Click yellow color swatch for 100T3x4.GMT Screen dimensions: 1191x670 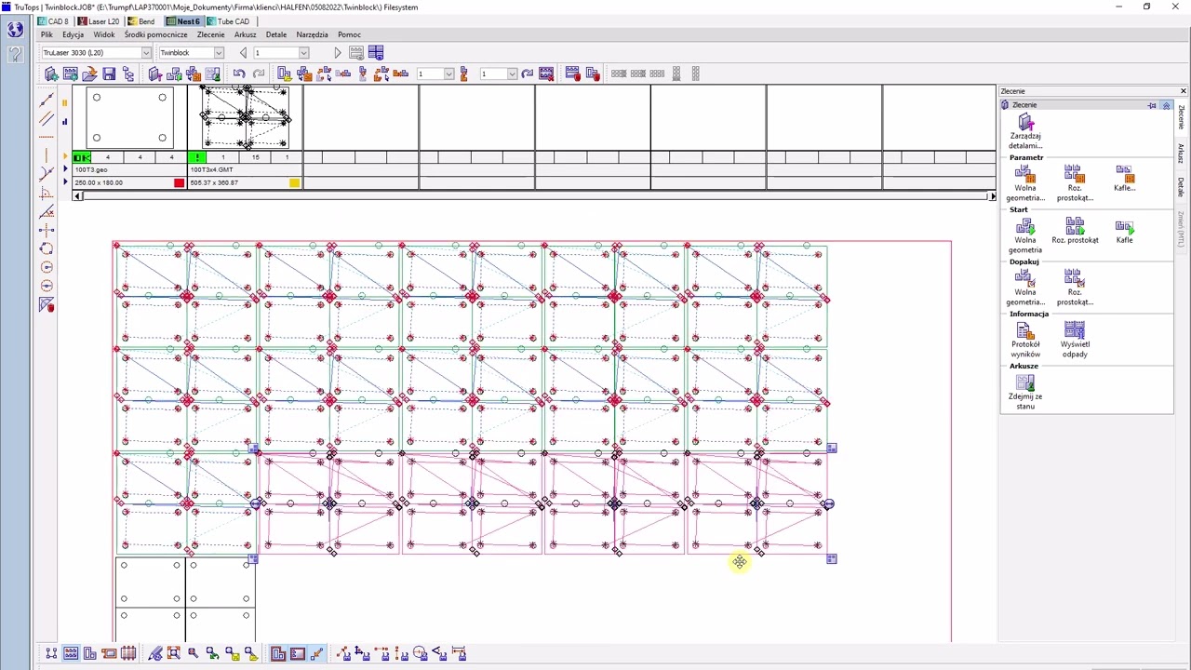point(294,182)
